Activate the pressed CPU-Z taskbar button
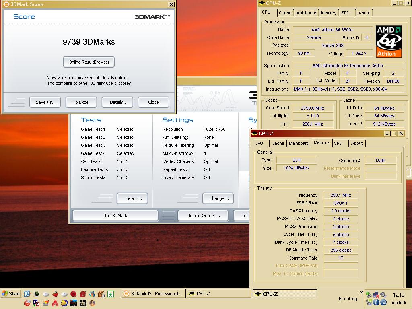 tap(284, 294)
